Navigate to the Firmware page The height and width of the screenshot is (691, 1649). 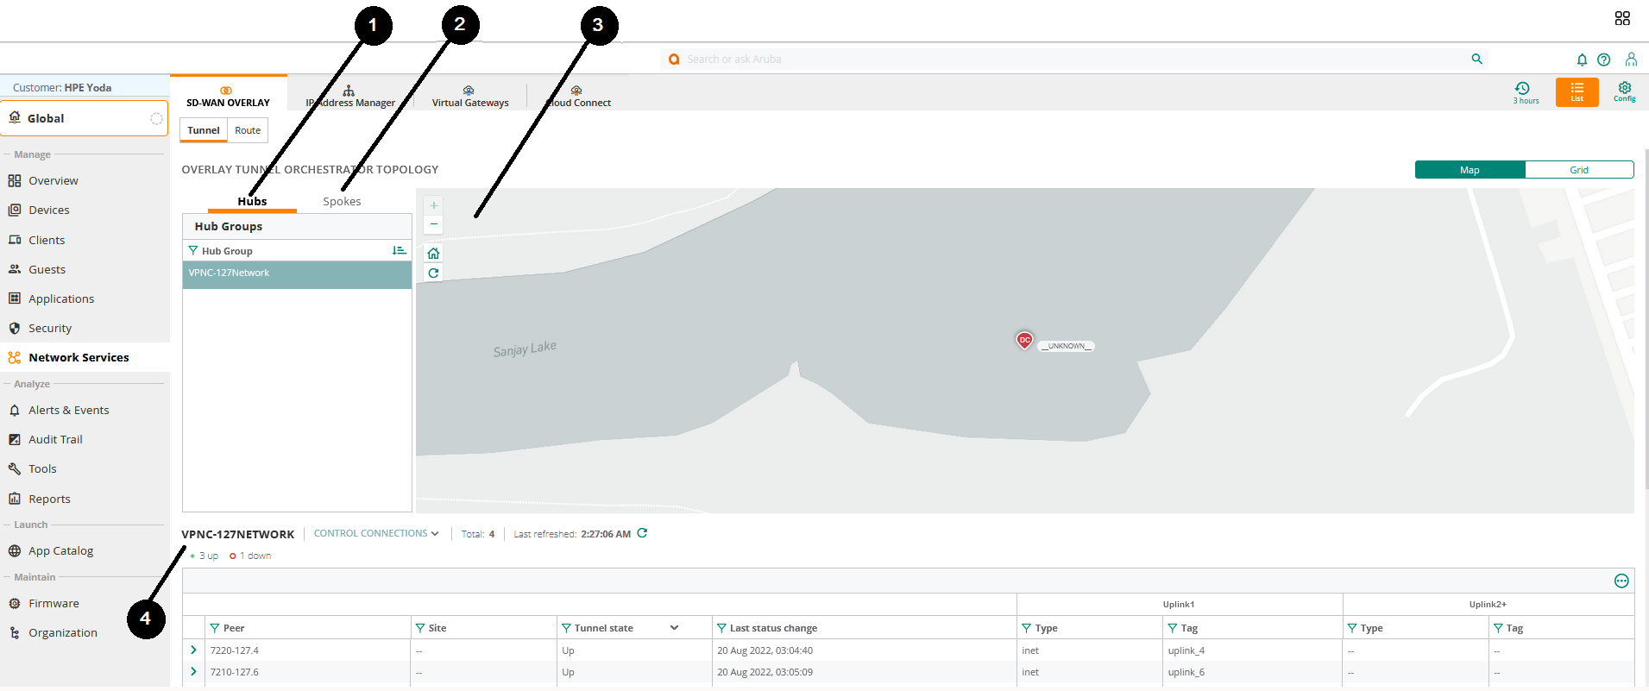tap(53, 603)
